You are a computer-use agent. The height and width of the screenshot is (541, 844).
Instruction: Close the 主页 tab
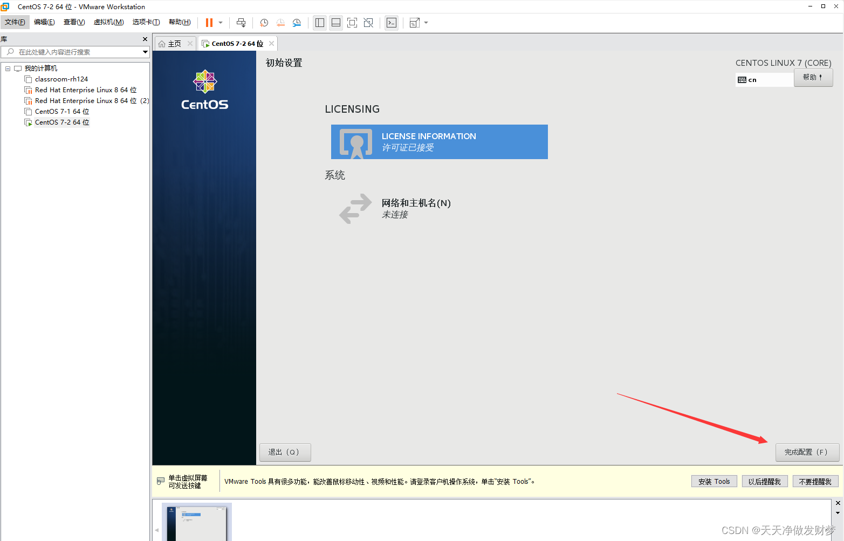click(190, 44)
